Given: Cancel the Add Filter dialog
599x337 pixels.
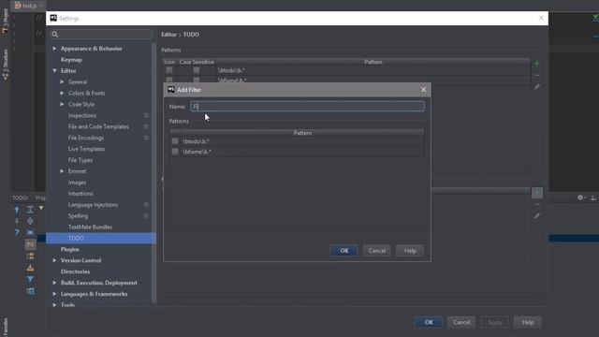Looking at the screenshot, I should pos(376,251).
